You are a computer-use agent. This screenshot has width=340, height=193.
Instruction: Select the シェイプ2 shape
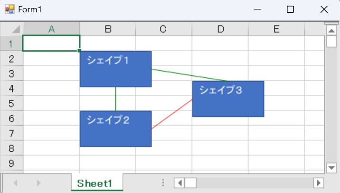(x=116, y=129)
